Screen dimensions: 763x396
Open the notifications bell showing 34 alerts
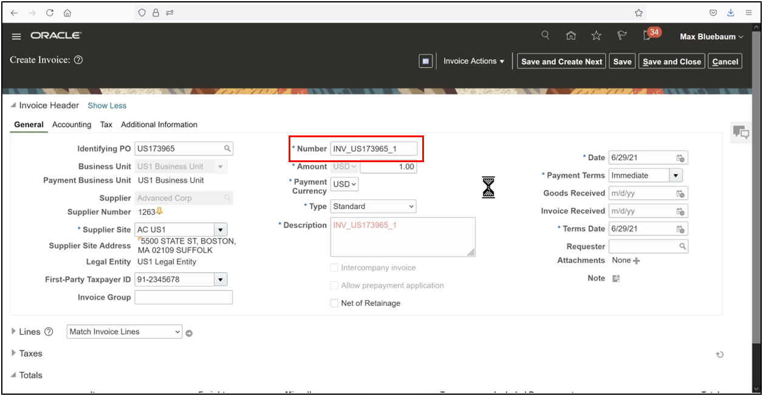646,36
